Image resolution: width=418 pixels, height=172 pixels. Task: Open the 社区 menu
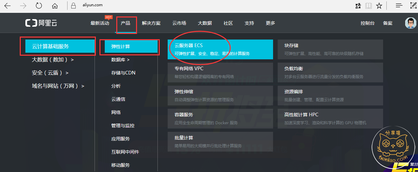[x=228, y=23]
